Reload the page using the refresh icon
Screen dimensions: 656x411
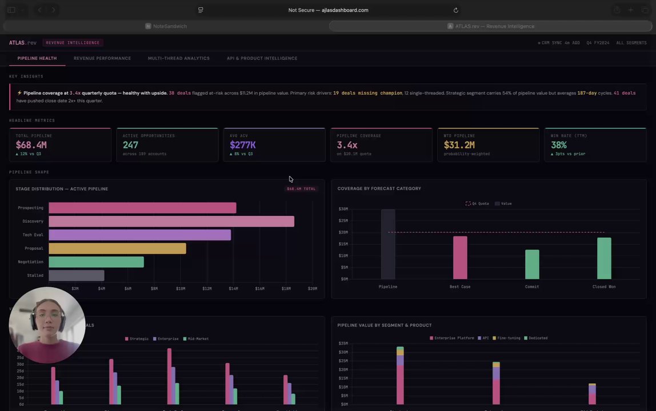pos(455,10)
